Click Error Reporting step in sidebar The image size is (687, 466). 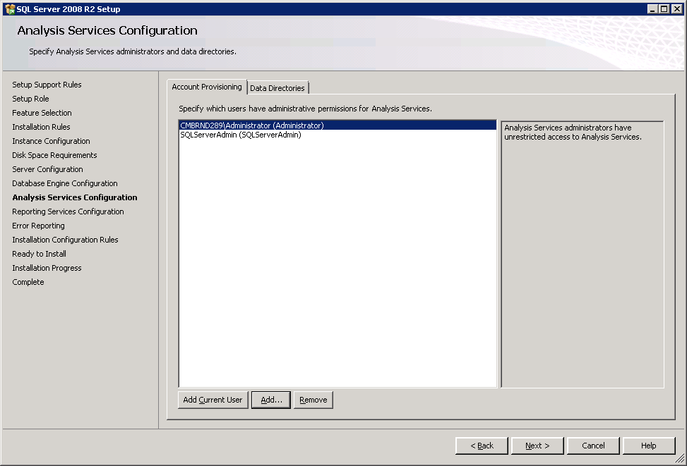coord(39,226)
